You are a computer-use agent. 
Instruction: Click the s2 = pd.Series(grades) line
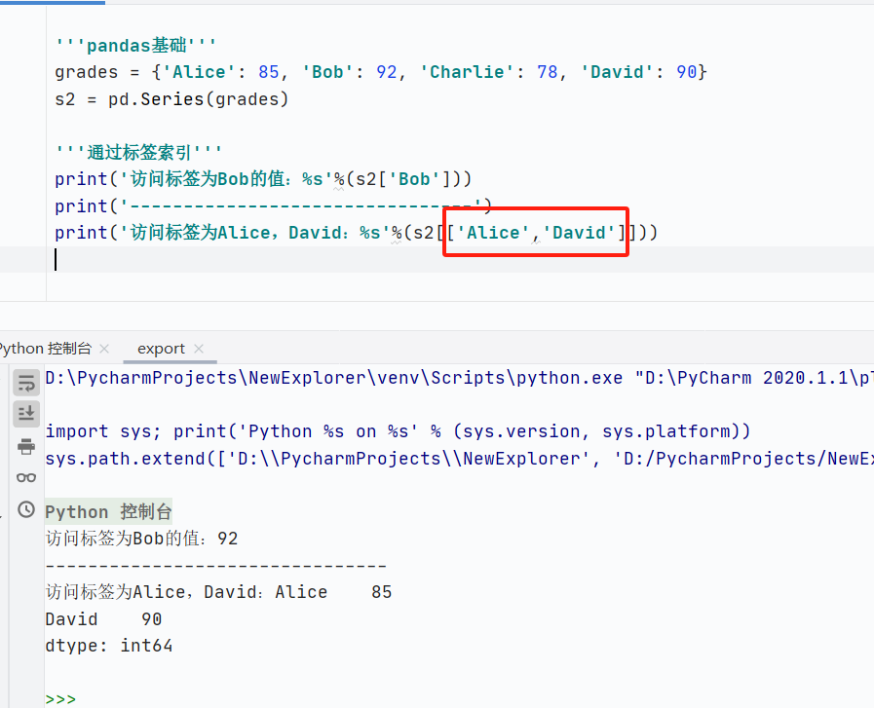[171, 99]
